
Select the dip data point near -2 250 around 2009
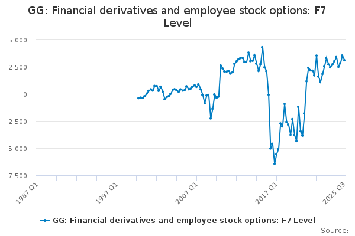click(x=210, y=118)
